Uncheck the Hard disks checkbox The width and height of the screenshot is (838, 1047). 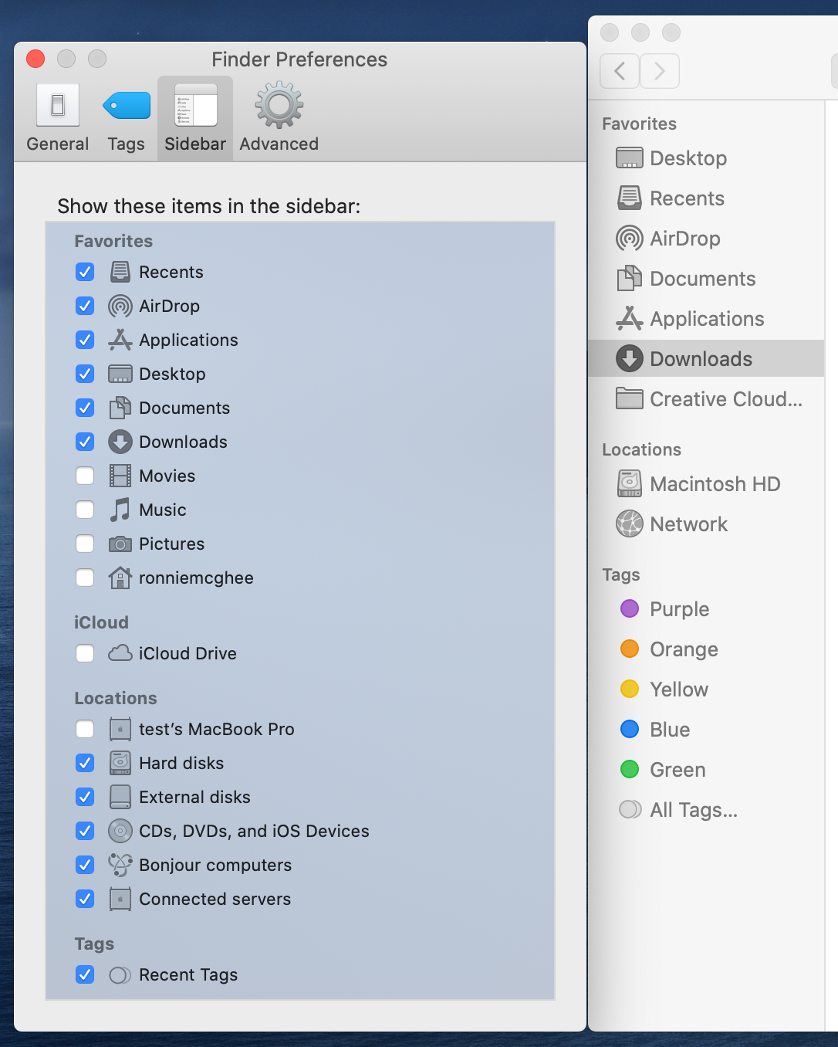pyautogui.click(x=85, y=763)
